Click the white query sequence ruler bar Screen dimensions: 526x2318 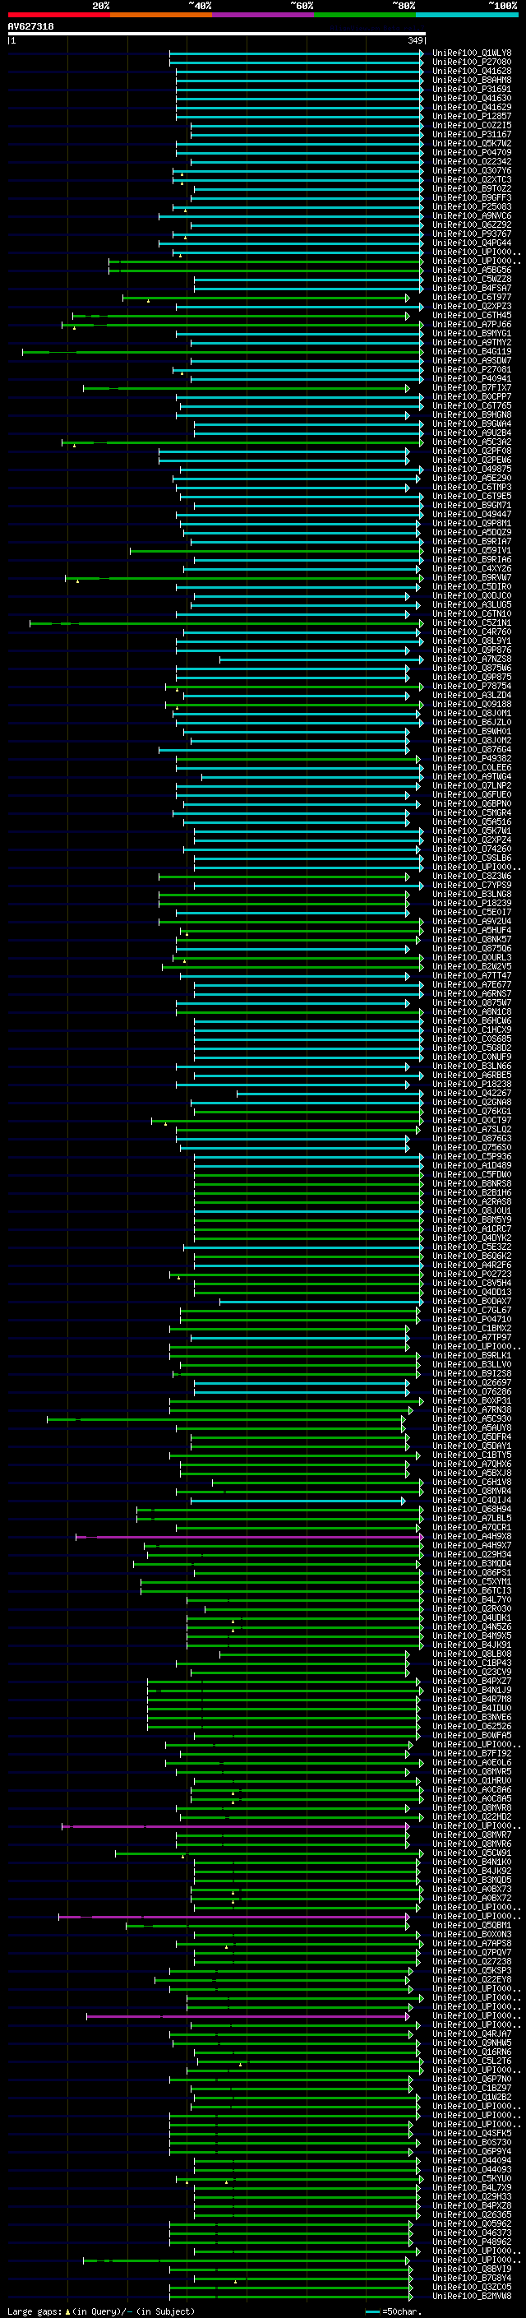217,35
